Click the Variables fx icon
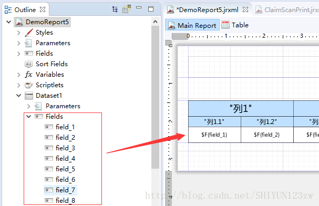This screenshot has height=206, width=319. coord(28,75)
